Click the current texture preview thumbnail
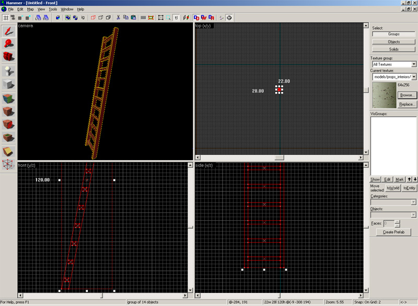Image resolution: width=418 pixels, height=306 pixels. point(383,95)
